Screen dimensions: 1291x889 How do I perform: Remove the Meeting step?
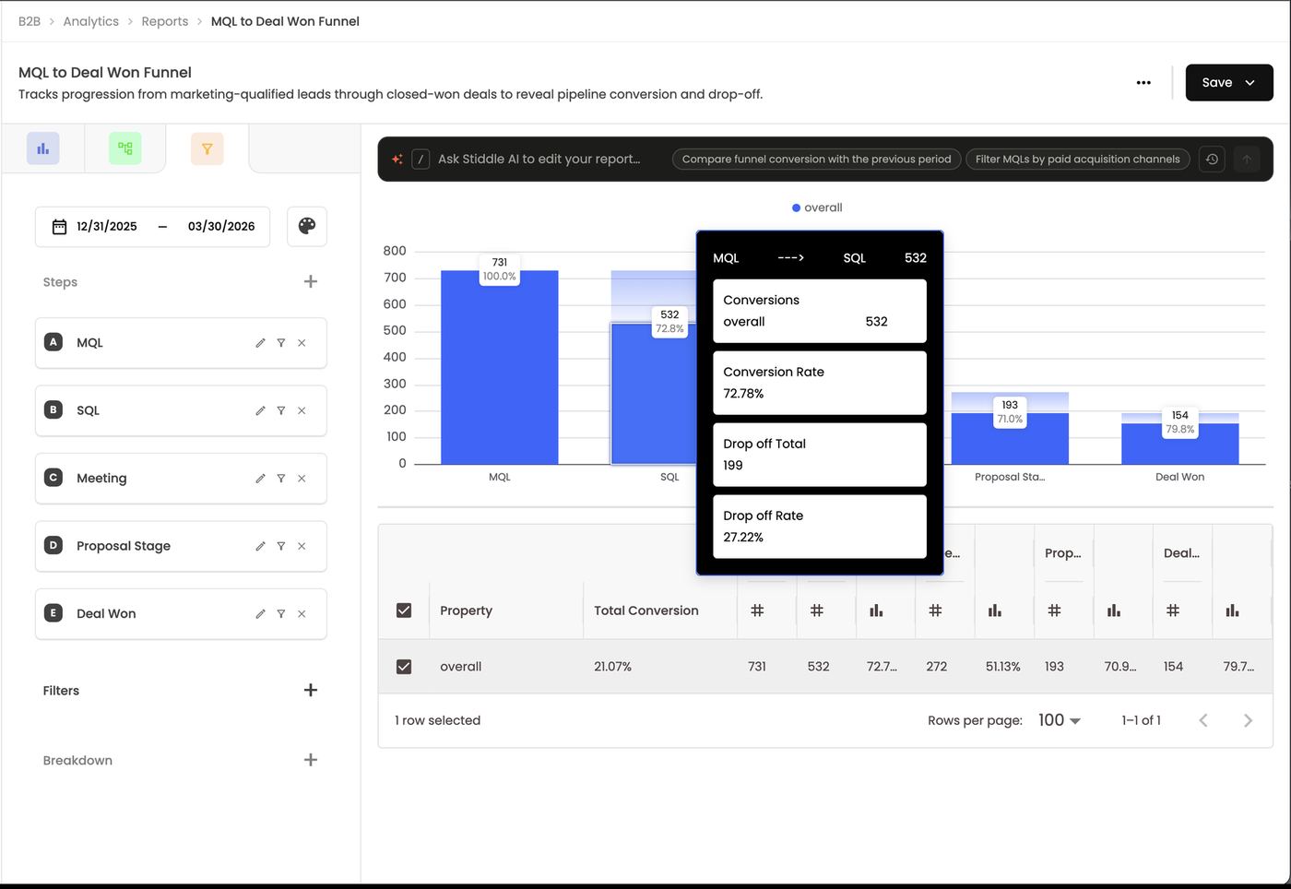(x=302, y=479)
